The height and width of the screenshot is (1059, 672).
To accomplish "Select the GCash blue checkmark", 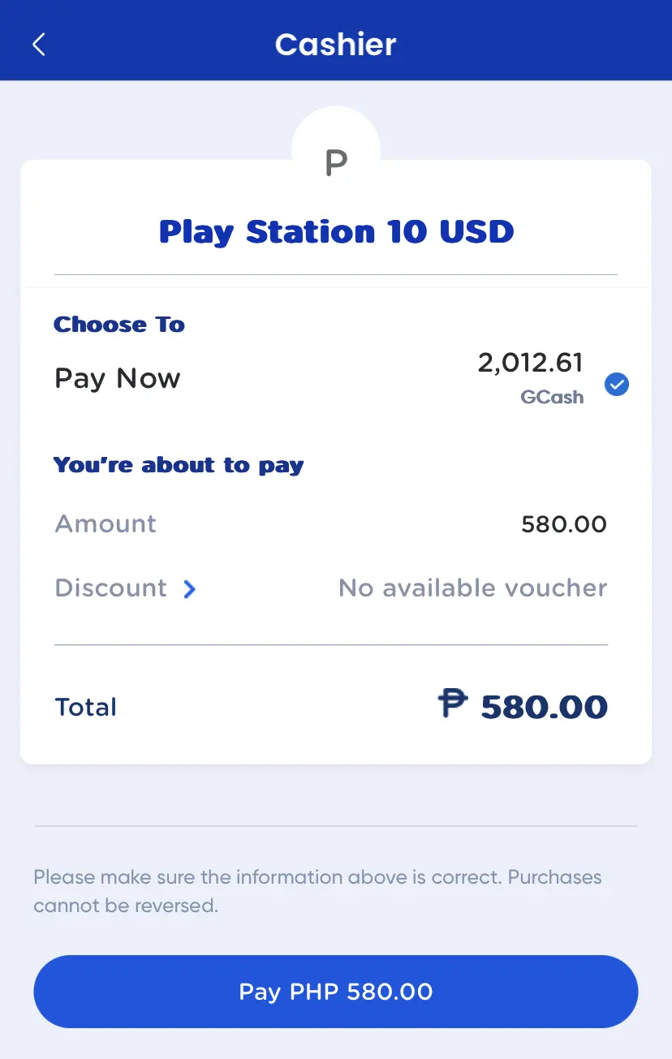I will [x=617, y=384].
